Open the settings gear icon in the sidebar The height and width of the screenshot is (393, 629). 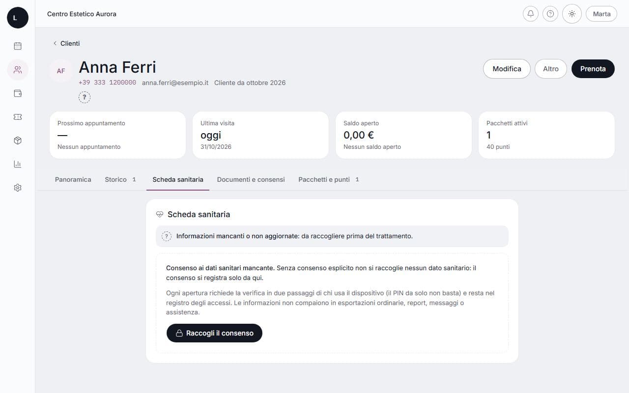18,188
